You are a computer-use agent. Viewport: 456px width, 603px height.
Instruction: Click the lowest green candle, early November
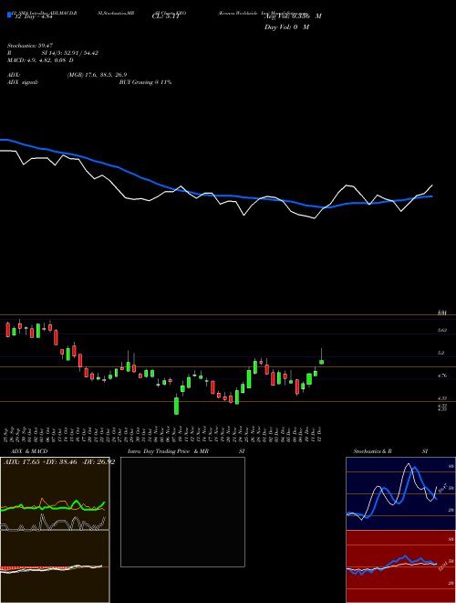click(177, 406)
